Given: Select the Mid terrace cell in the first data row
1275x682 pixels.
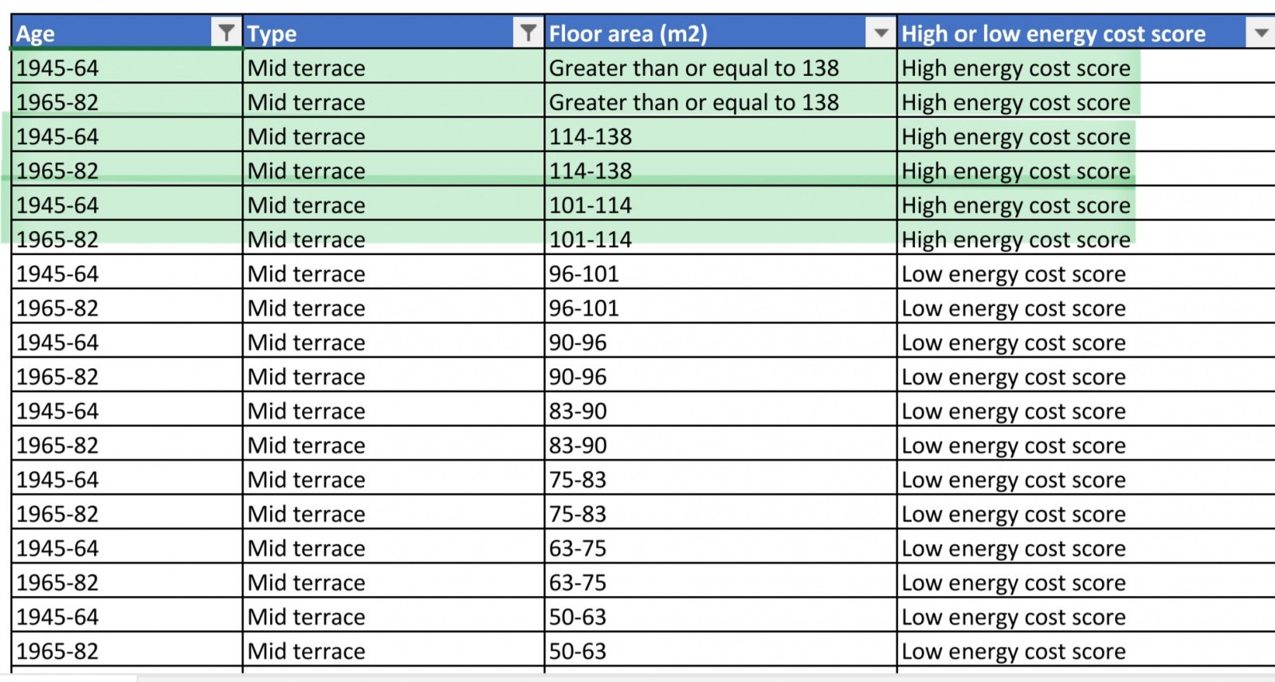Looking at the screenshot, I should (x=307, y=69).
